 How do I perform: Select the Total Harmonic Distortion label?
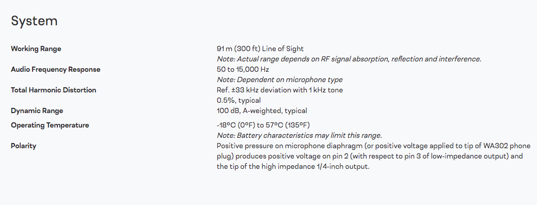(53, 90)
